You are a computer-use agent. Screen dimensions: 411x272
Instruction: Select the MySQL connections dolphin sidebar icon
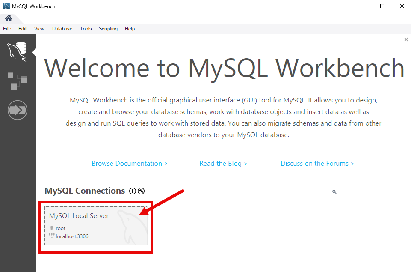[x=17, y=52]
